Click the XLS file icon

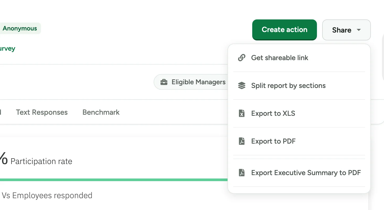(242, 113)
